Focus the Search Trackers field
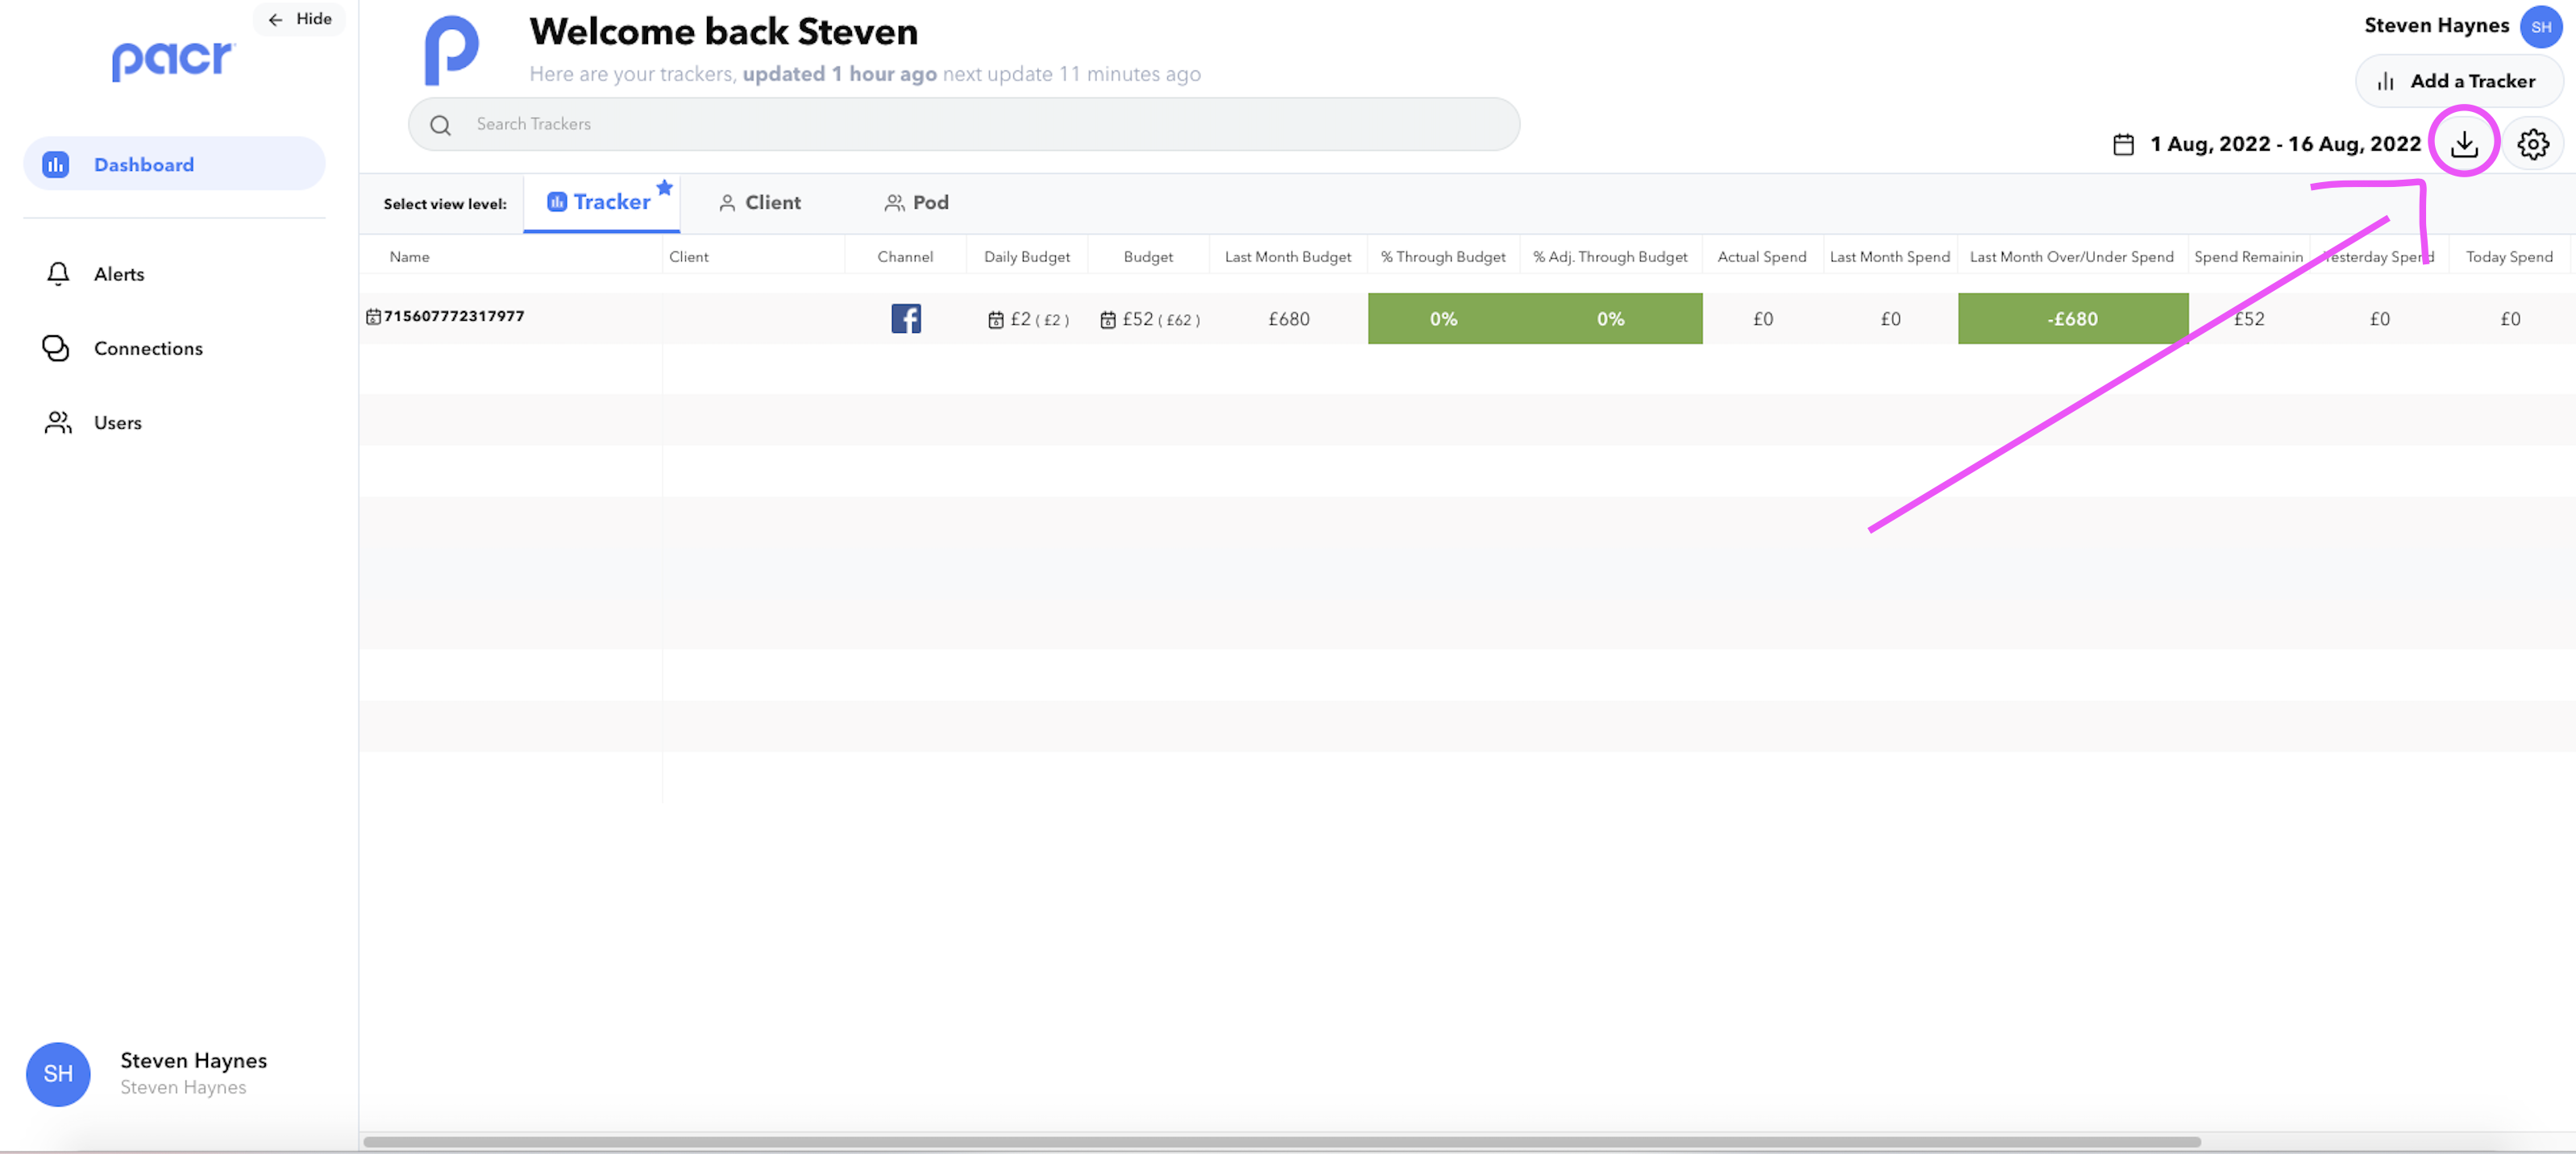Viewport: 2576px width, 1154px height. (x=964, y=124)
